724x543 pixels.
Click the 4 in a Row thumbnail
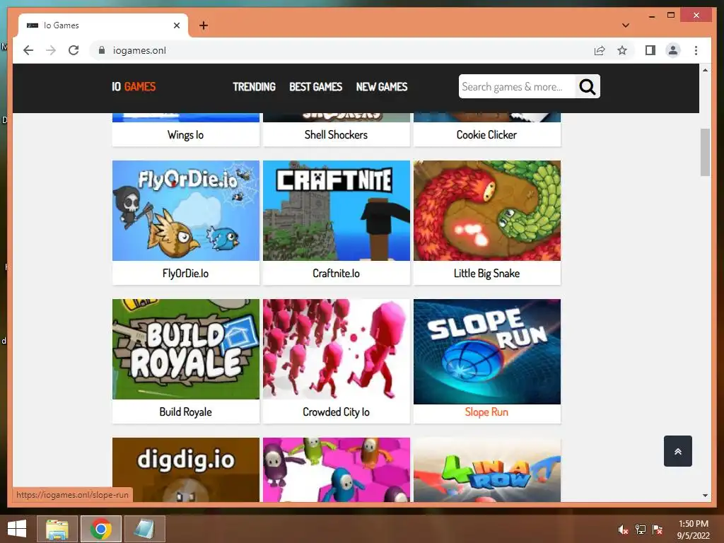pos(487,469)
